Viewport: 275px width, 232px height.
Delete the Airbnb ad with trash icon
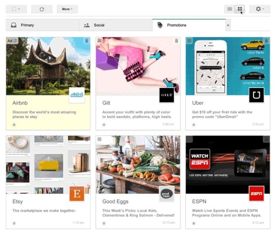pos(87,41)
